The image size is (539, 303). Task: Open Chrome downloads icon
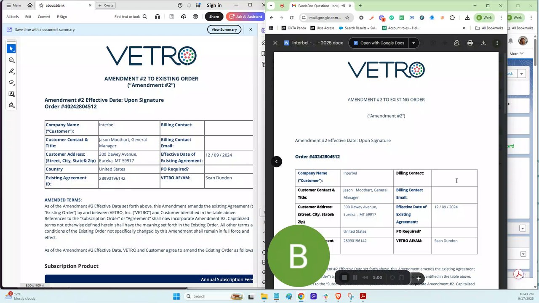tap(467, 18)
